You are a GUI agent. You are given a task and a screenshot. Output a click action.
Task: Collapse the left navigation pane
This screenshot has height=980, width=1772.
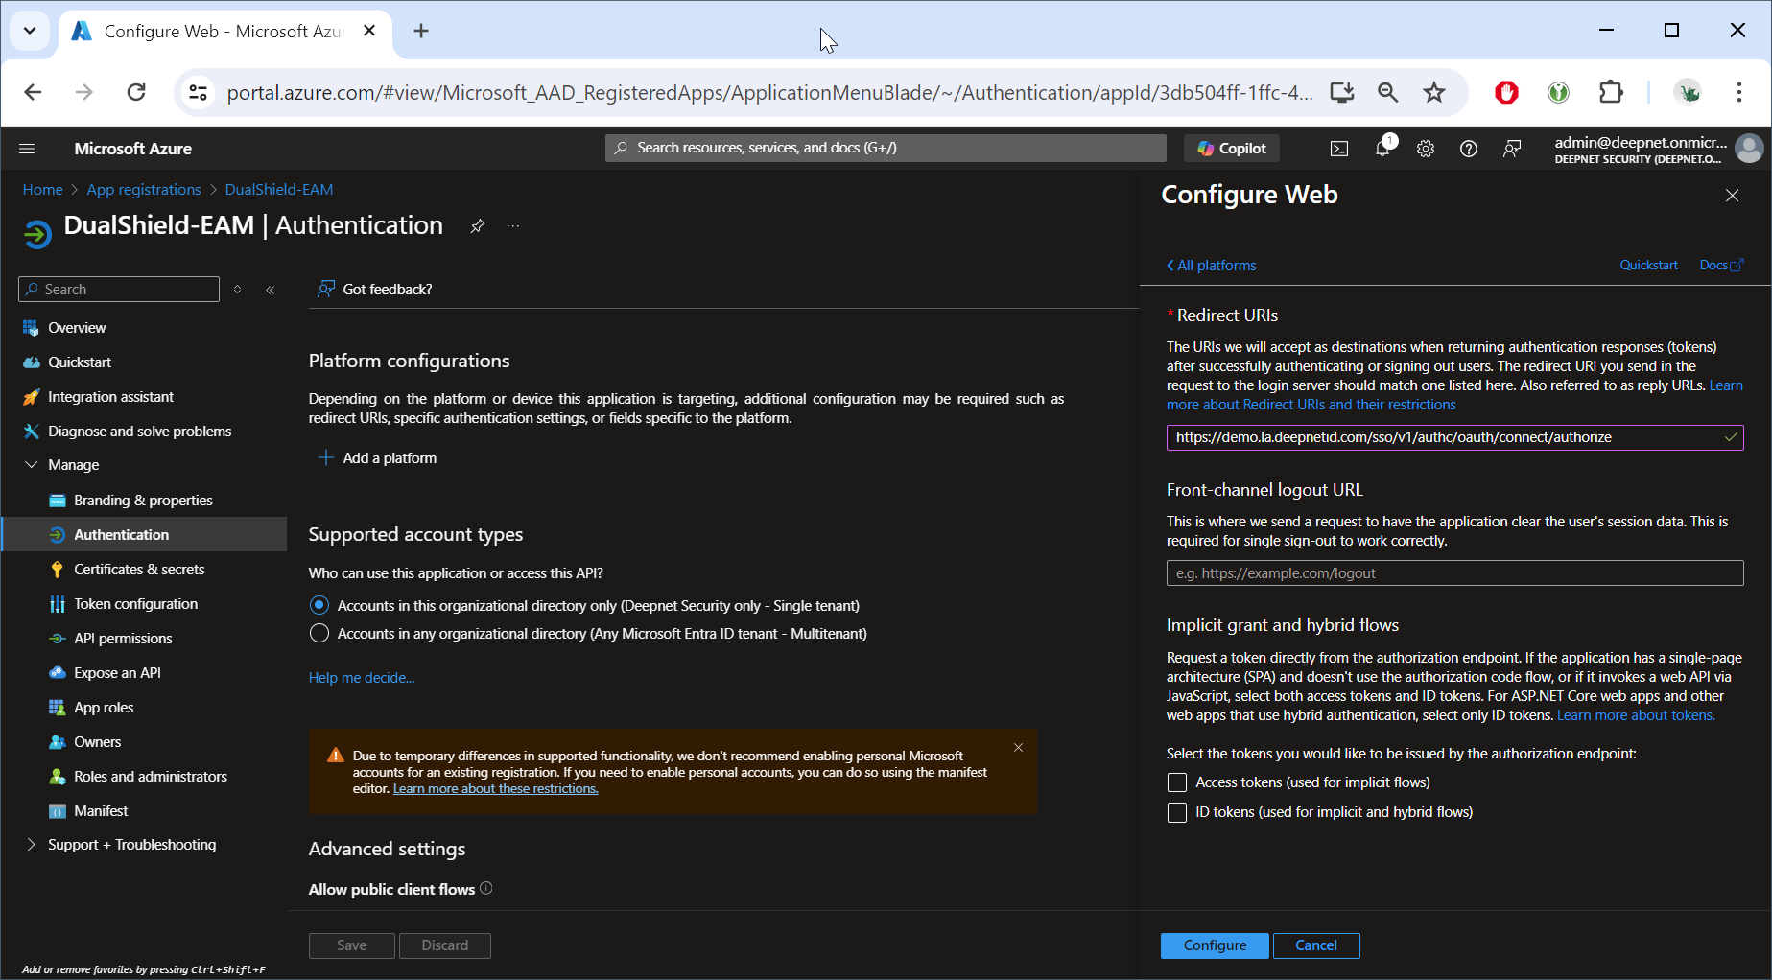coord(271,290)
